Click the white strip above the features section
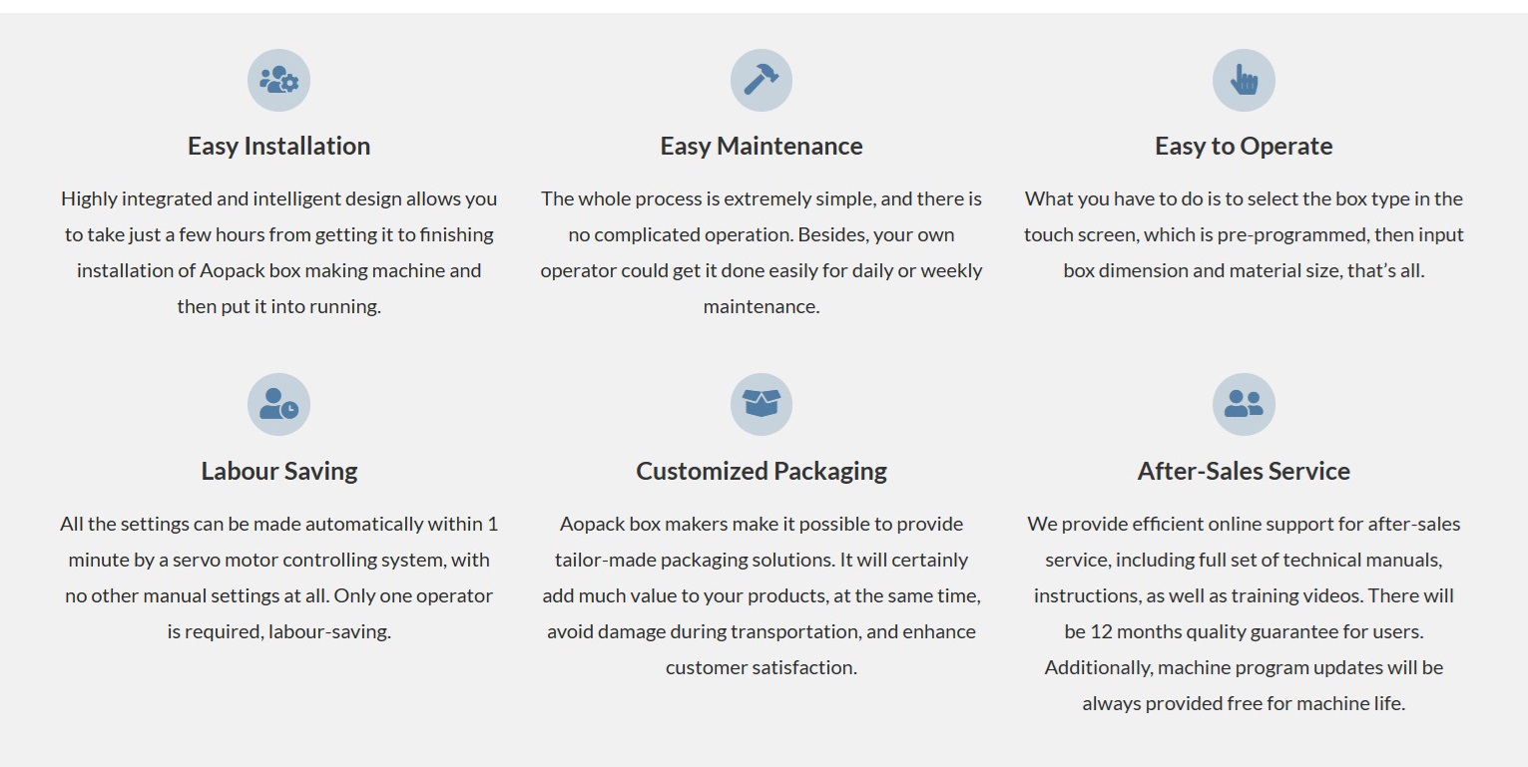This screenshot has height=767, width=1528. (764, 6)
